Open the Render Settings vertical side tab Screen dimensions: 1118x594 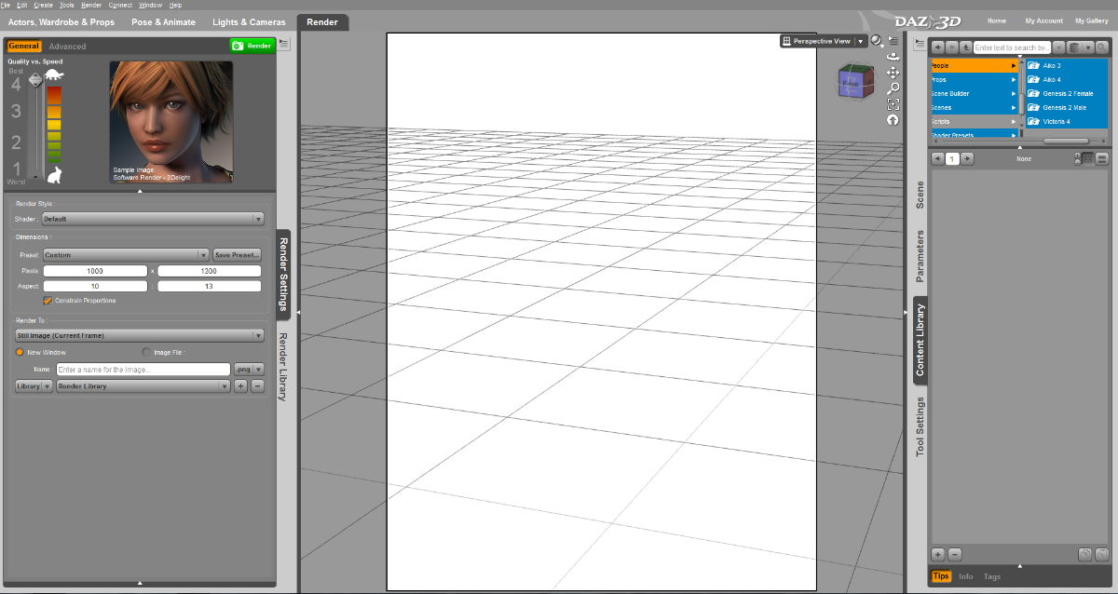pyautogui.click(x=284, y=274)
